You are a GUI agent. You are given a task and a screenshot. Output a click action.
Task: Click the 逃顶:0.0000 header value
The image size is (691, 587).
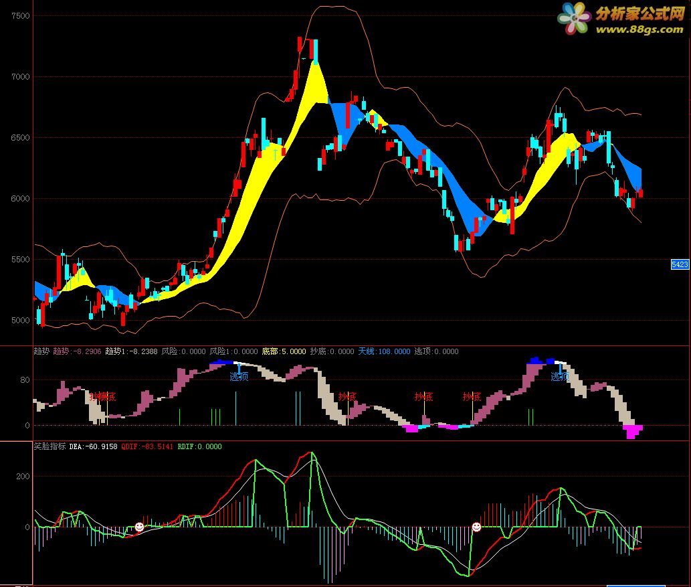(437, 351)
